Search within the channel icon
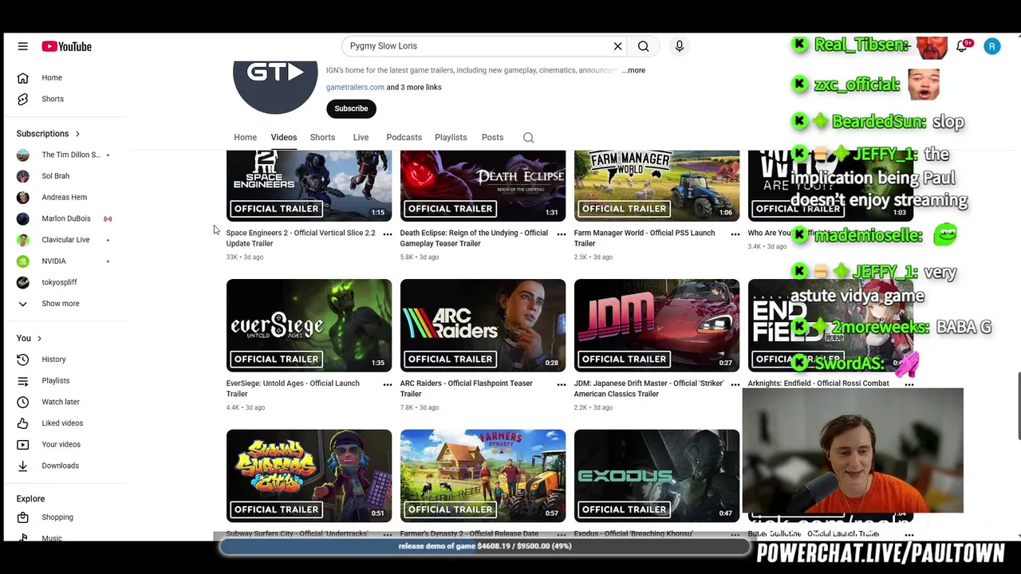Image resolution: width=1021 pixels, height=574 pixels. (x=528, y=137)
